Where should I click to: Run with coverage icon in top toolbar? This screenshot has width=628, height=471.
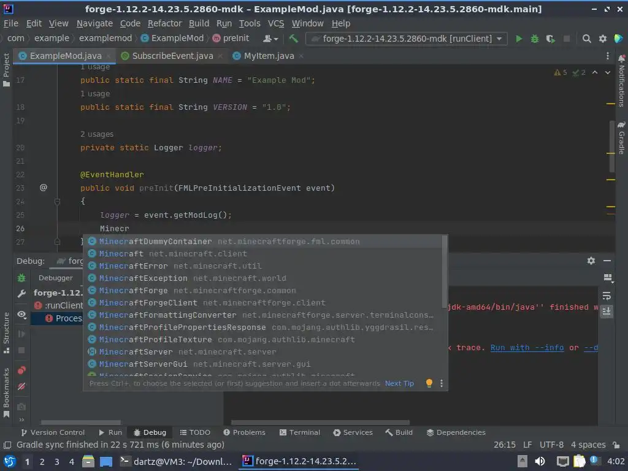(551, 39)
